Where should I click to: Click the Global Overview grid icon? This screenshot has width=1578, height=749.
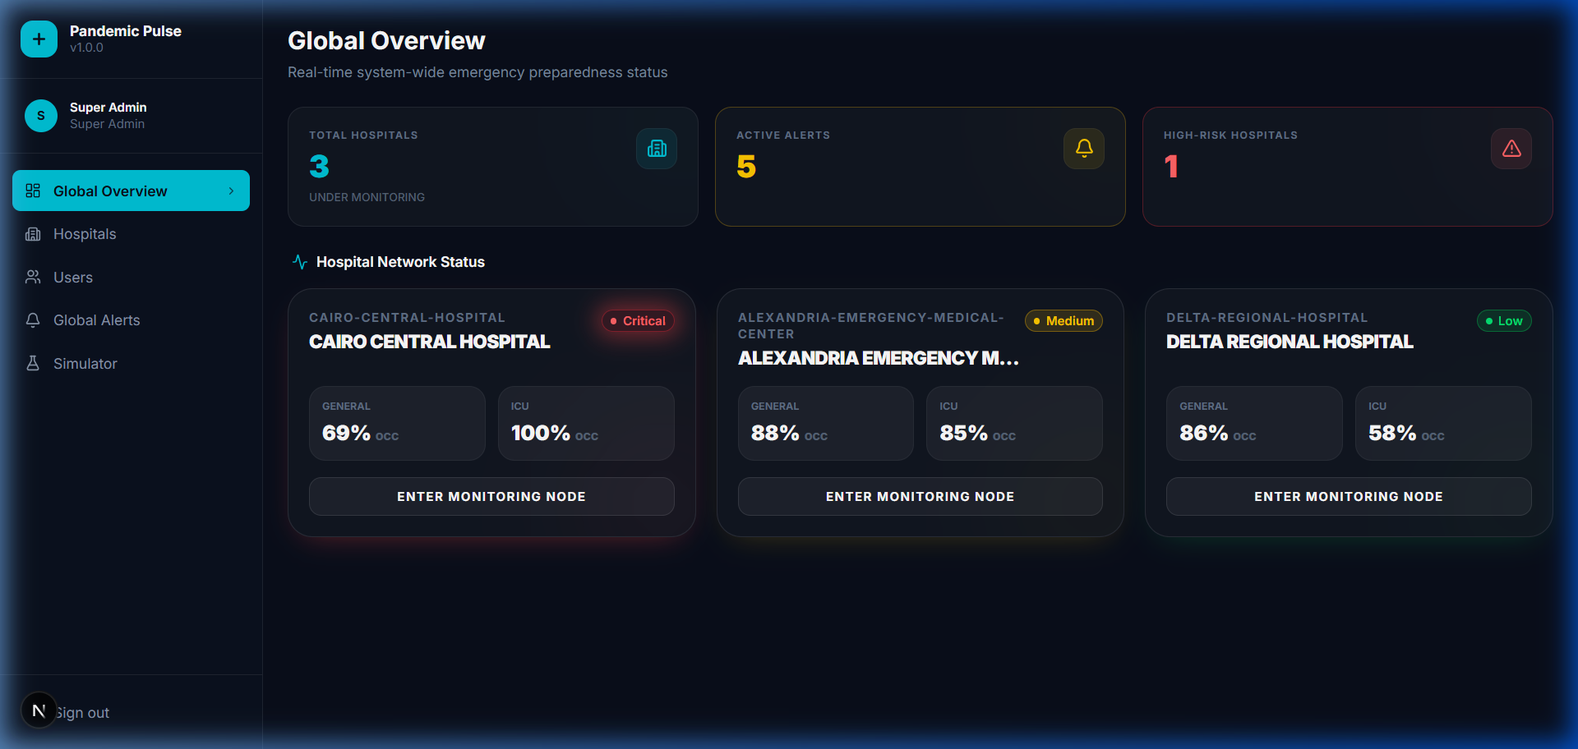coord(33,191)
